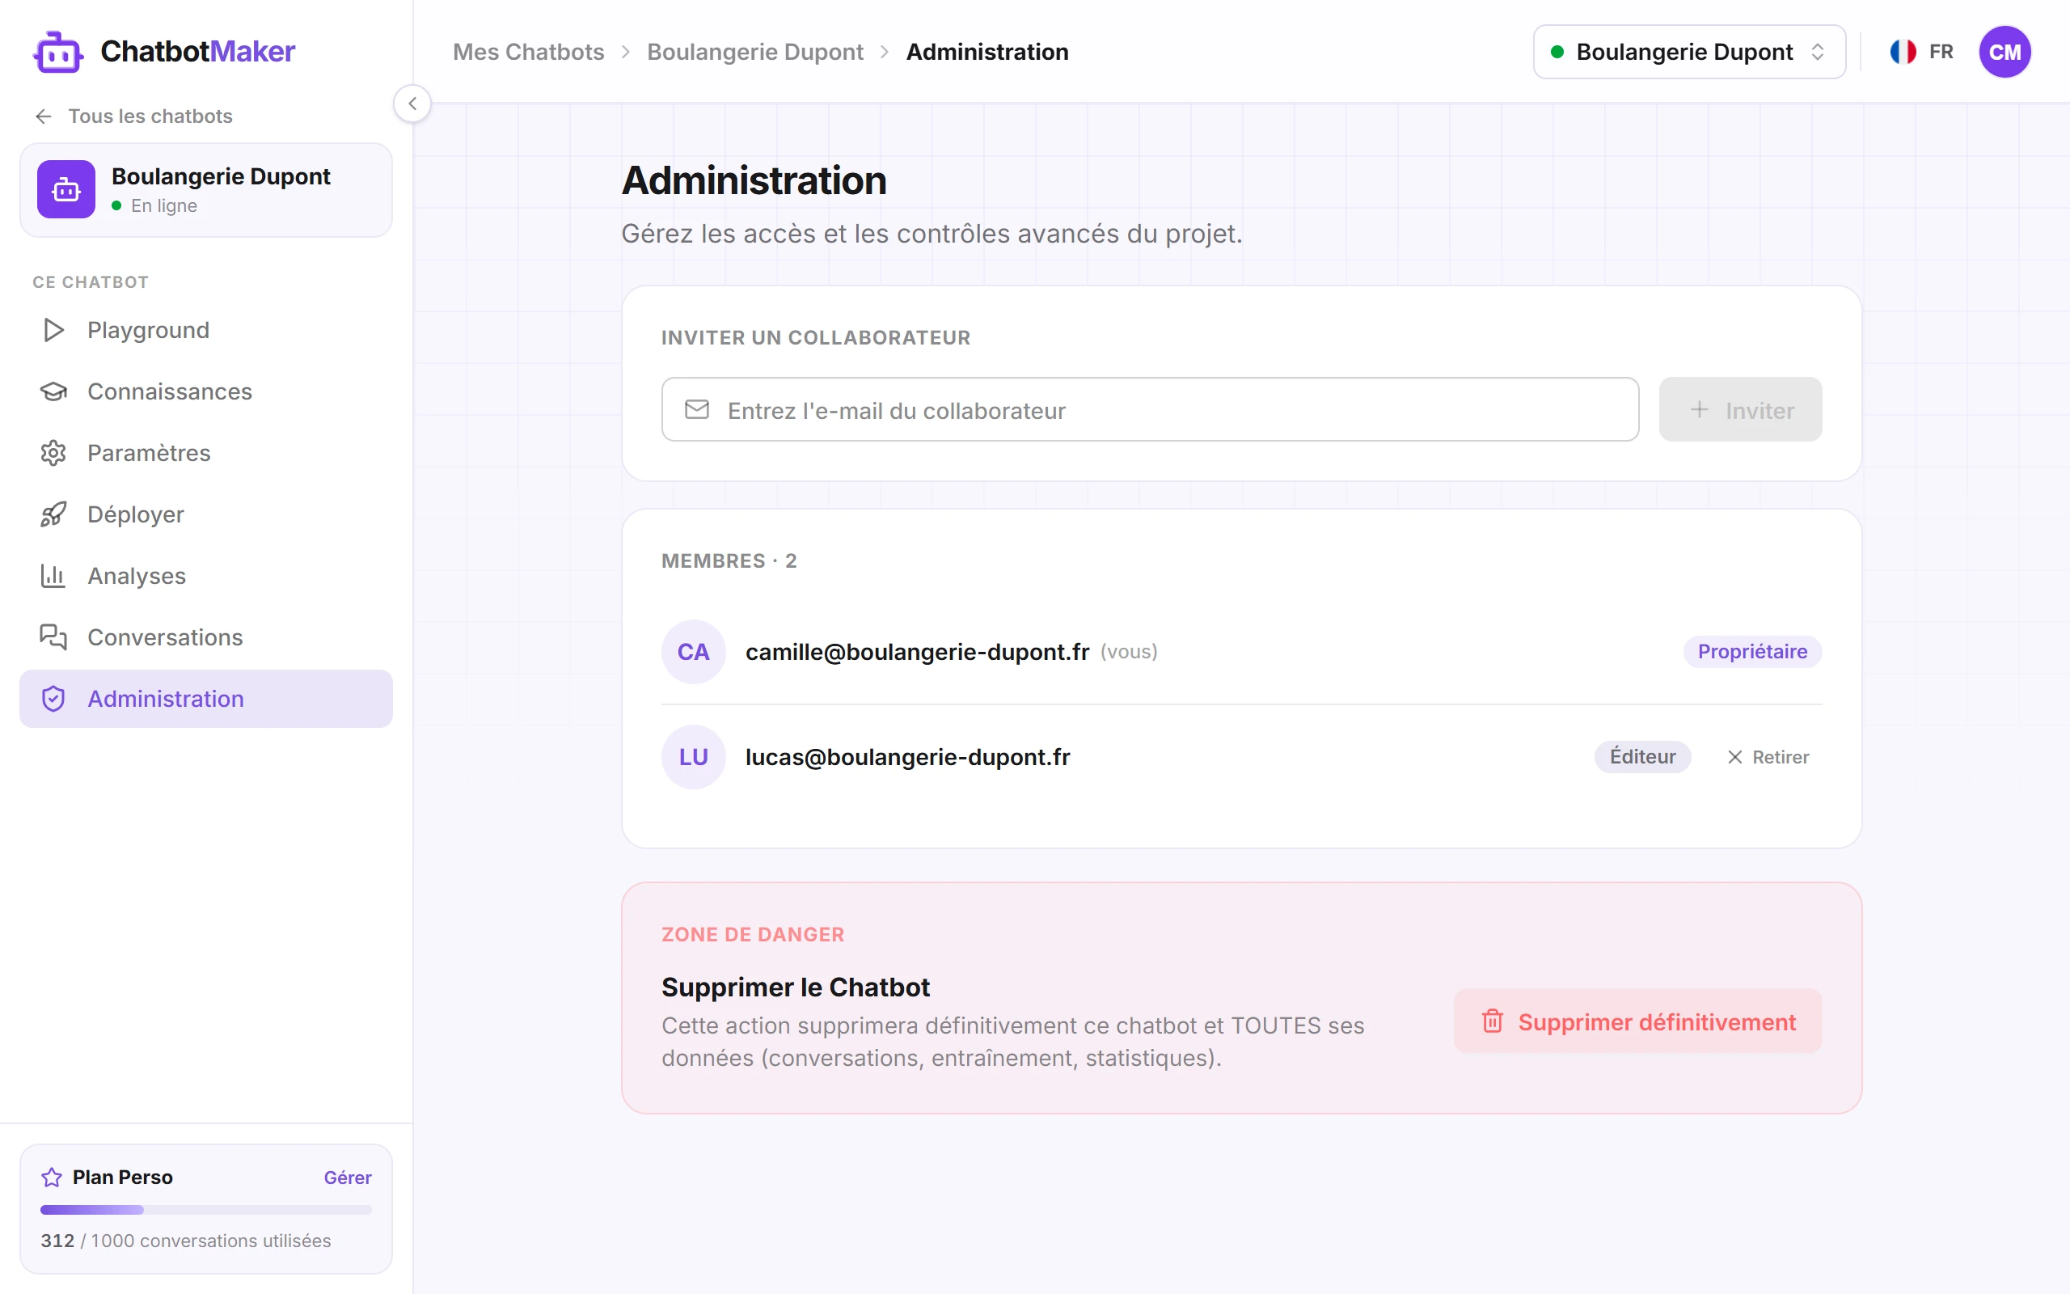Screen dimensions: 2070x1294
Task: Click the ChatbotMaker robot logo icon
Action: (58, 53)
